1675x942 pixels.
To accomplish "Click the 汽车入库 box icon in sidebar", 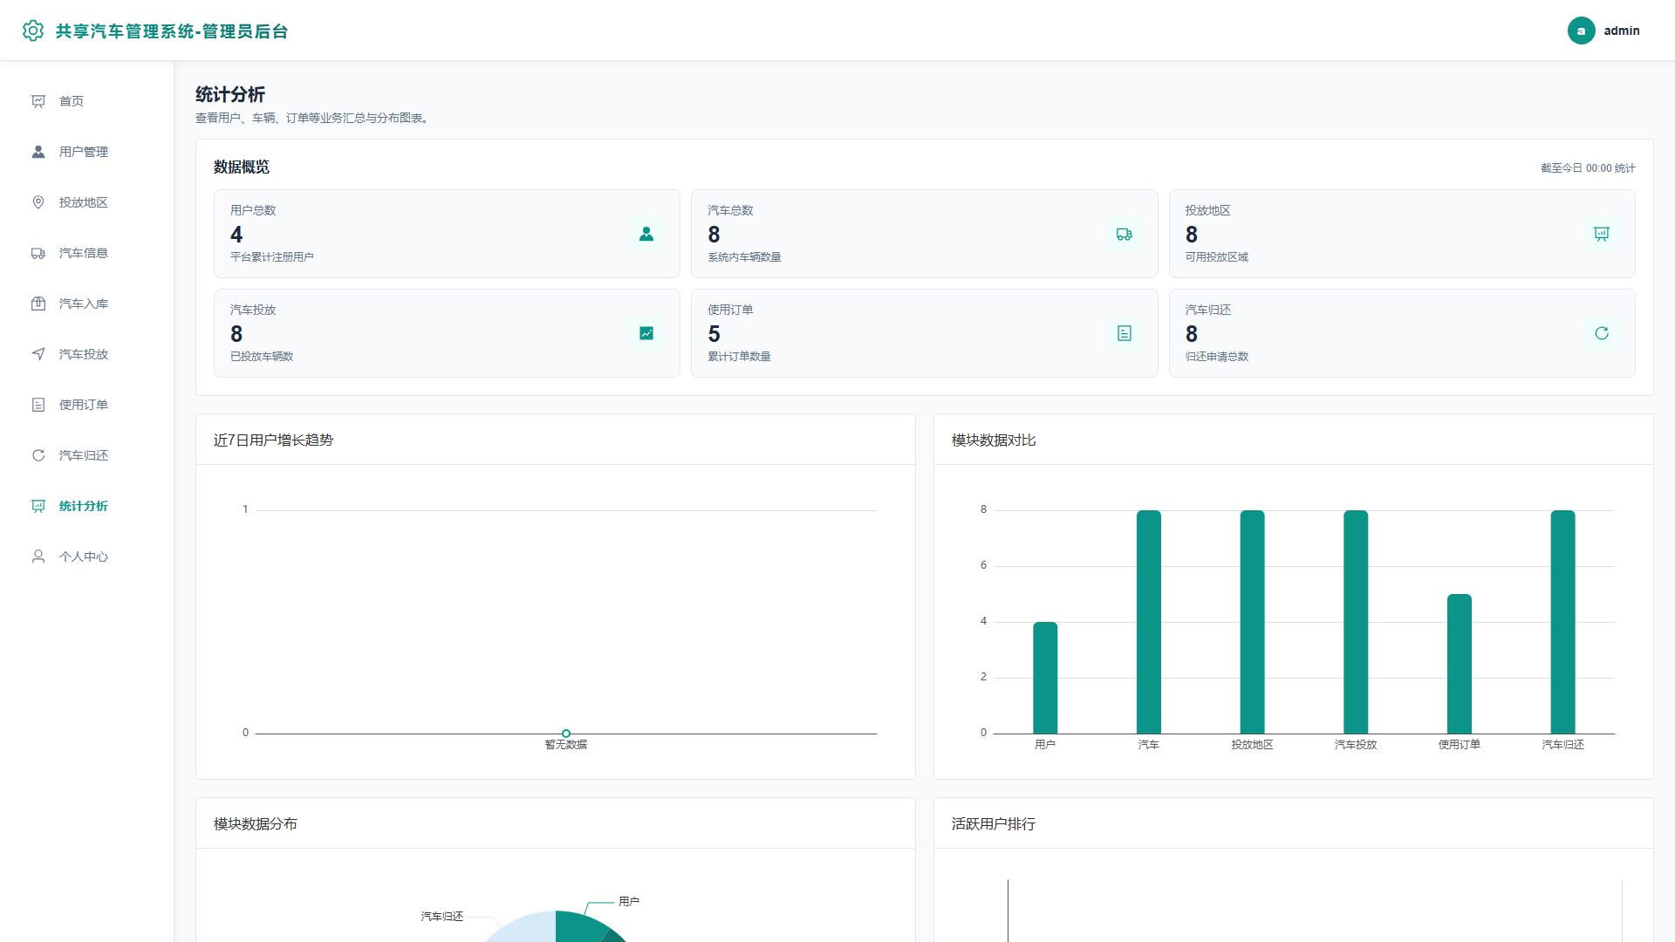I will click(38, 304).
